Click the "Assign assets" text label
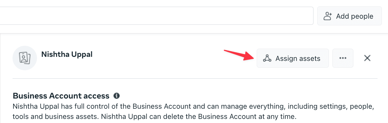This screenshot has width=388, height=123. click(x=298, y=59)
